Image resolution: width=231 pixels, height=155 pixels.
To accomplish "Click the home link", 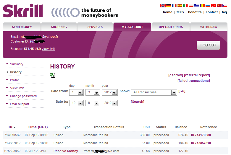I will [168, 12].
